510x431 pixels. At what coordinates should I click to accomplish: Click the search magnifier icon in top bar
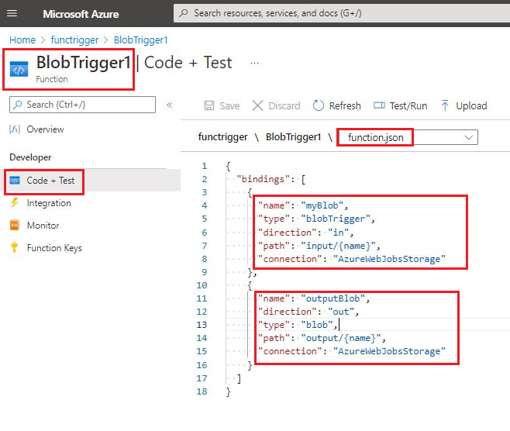pyautogui.click(x=184, y=13)
